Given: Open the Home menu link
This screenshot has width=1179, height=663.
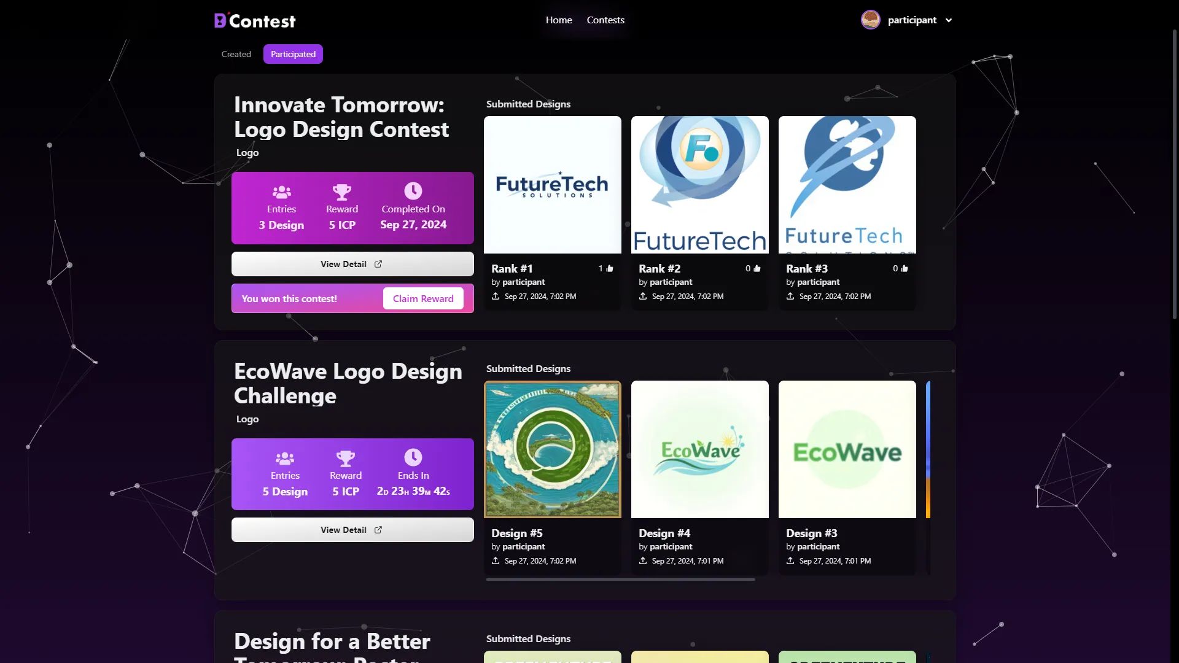Looking at the screenshot, I should point(559,20).
